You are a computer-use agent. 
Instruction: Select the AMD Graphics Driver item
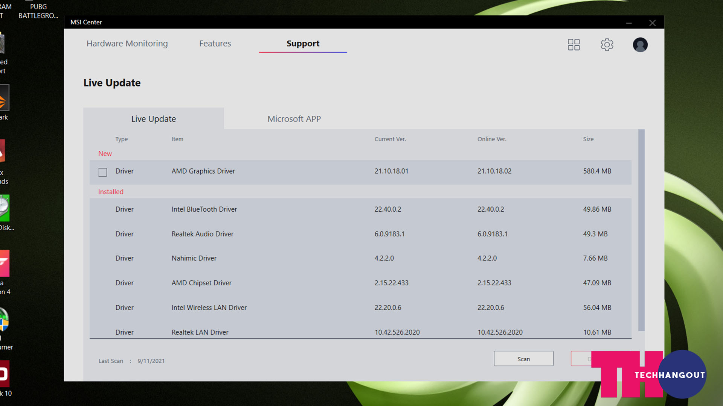tap(360, 172)
